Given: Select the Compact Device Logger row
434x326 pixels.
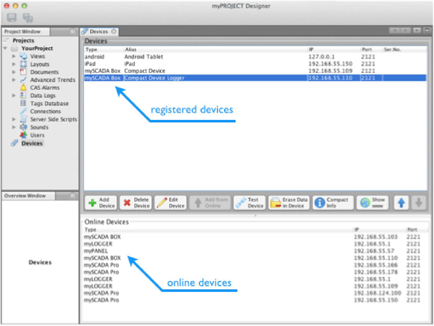Looking at the screenshot, I should tap(255, 78).
